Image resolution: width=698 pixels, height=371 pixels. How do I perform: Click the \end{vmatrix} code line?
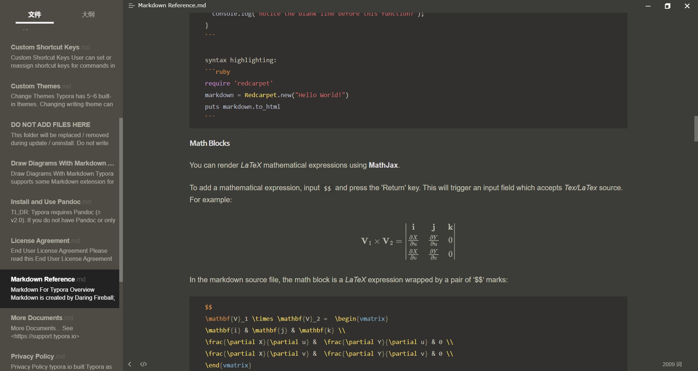pyautogui.click(x=228, y=365)
